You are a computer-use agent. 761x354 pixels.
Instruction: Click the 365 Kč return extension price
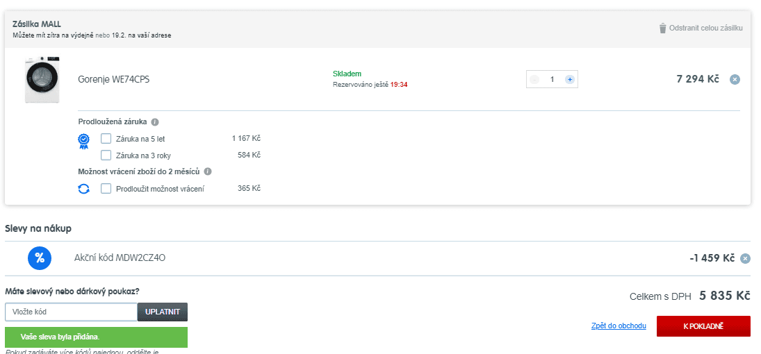tap(249, 188)
